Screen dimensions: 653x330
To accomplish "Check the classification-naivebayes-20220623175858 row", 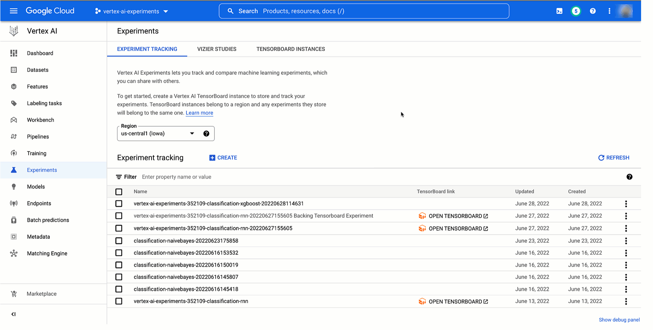I will (x=119, y=241).
